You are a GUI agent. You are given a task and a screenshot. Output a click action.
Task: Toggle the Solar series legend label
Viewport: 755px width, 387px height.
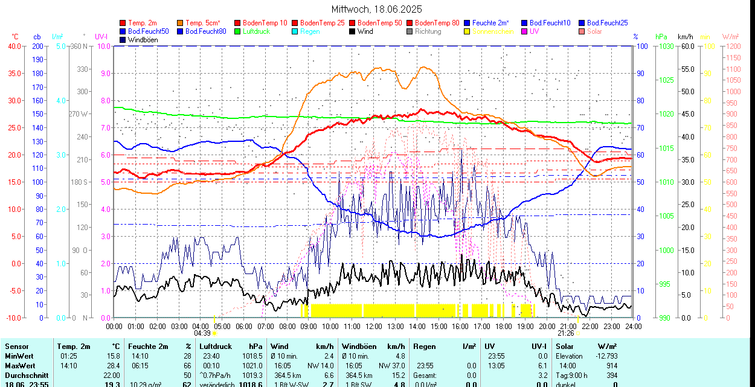click(x=594, y=31)
